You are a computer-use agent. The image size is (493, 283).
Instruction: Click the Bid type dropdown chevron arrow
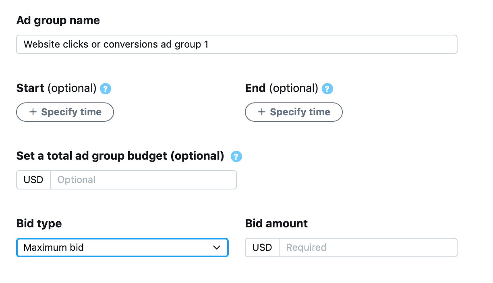(217, 248)
